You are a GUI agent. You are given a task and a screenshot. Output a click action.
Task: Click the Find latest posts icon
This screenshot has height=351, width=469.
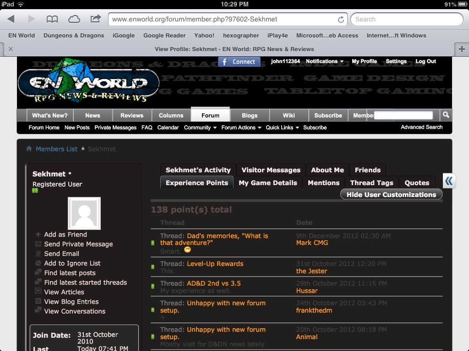pyautogui.click(x=38, y=272)
